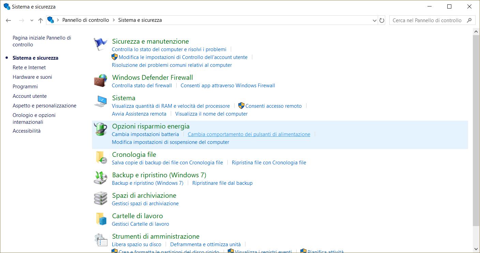Click Ripristinare file dal backup
This screenshot has height=253, width=480.
(x=222, y=183)
